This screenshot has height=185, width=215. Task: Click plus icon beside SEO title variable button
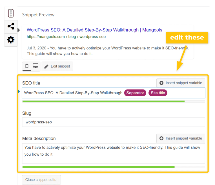[161, 83]
